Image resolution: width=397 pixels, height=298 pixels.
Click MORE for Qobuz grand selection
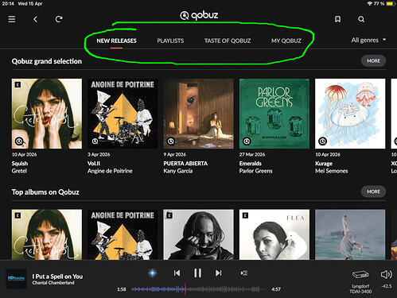[x=373, y=61]
